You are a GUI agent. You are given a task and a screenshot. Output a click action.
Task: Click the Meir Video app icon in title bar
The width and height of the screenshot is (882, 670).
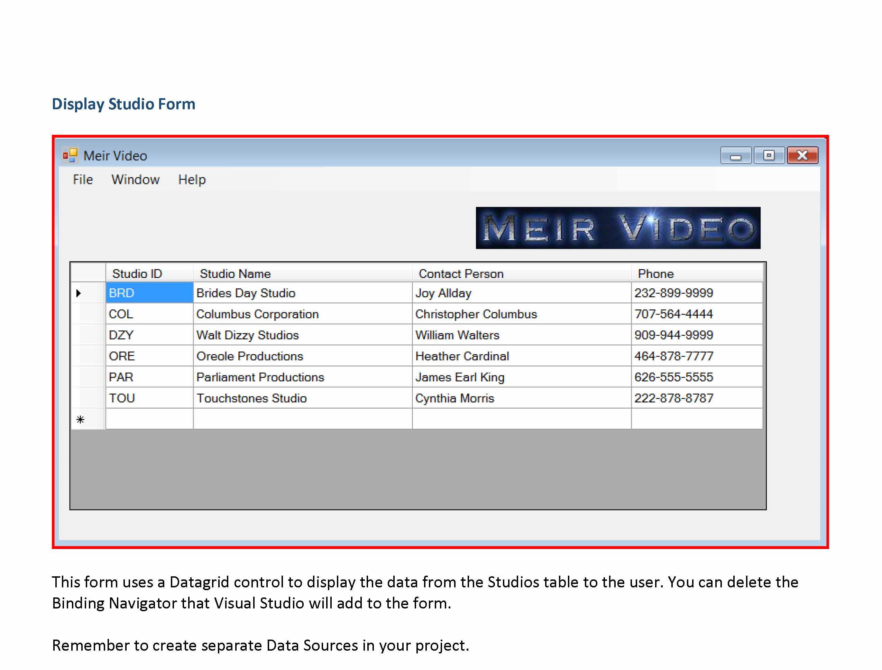point(70,156)
